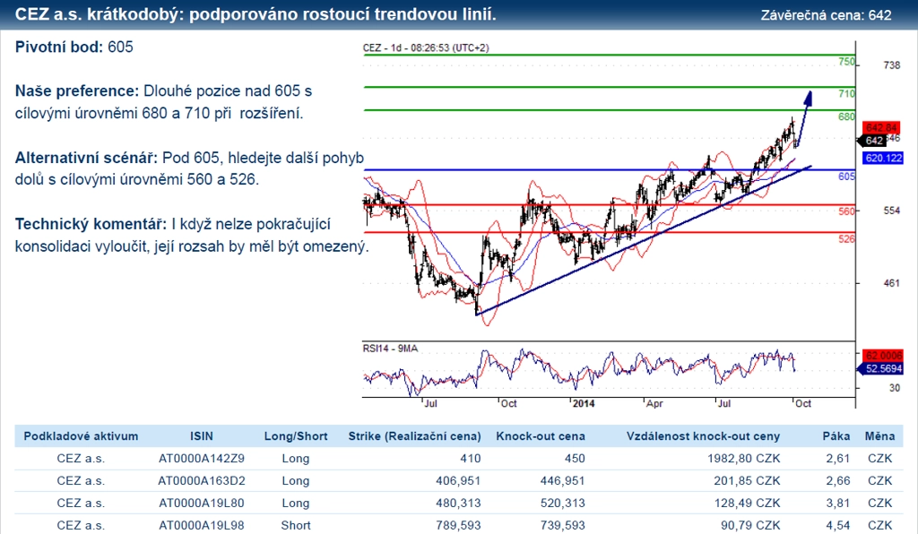Select the strike price 406,951

point(458,481)
